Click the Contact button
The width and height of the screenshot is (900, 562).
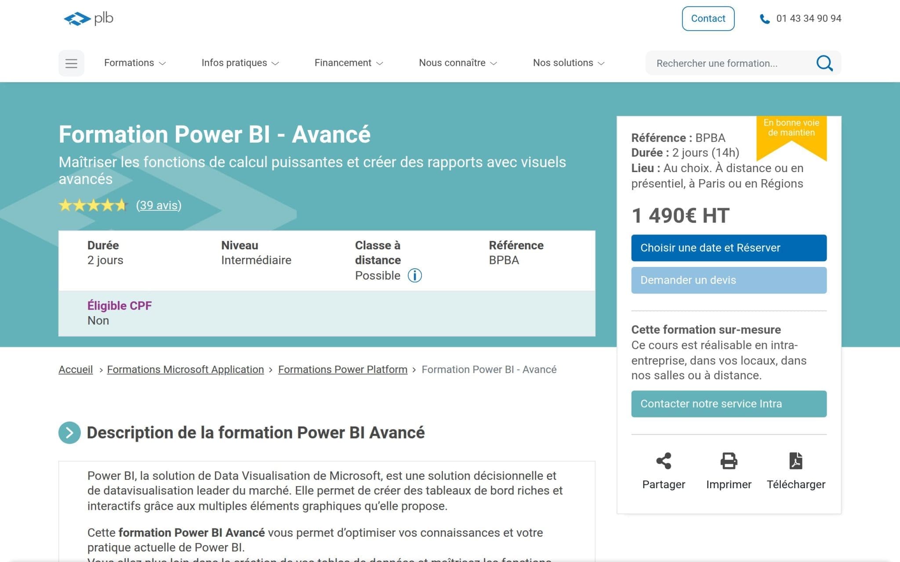pos(708,18)
